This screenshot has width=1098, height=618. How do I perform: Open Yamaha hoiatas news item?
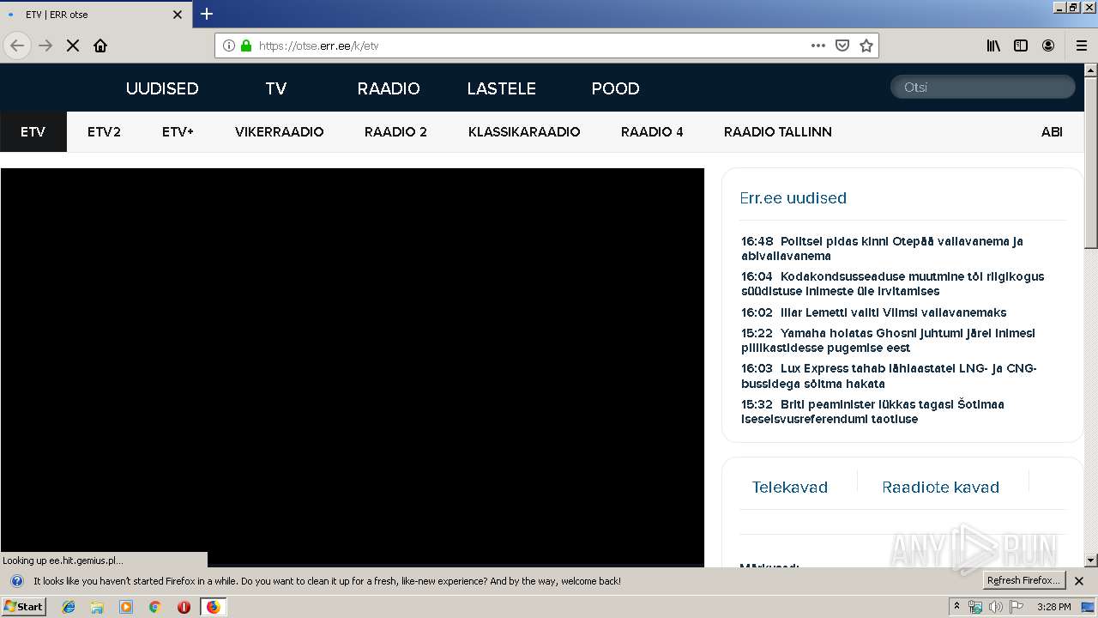[888, 340]
